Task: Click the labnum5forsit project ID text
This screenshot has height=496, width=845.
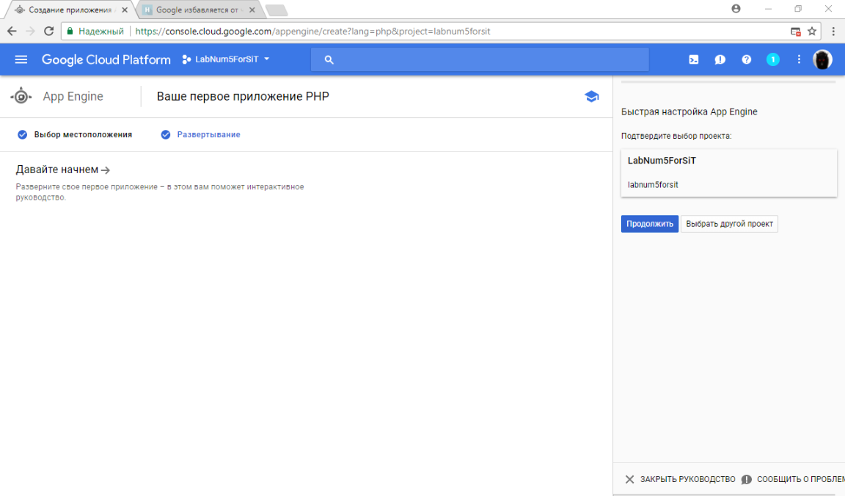Action: [x=653, y=185]
